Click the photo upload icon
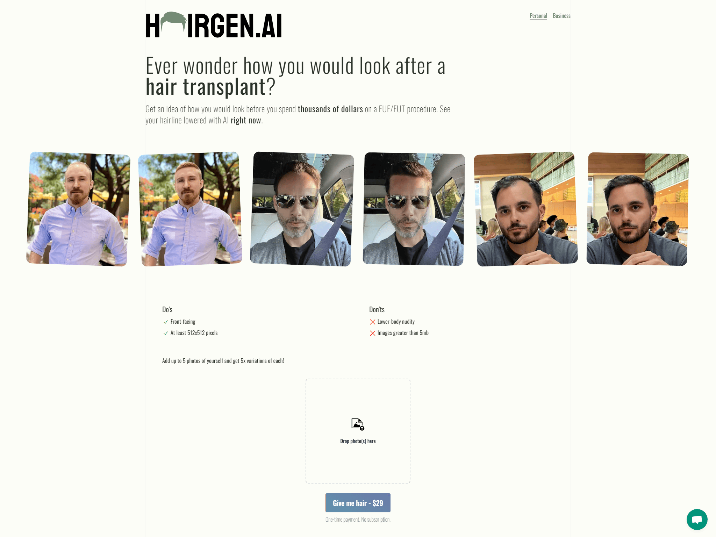This screenshot has width=716, height=537. click(358, 424)
